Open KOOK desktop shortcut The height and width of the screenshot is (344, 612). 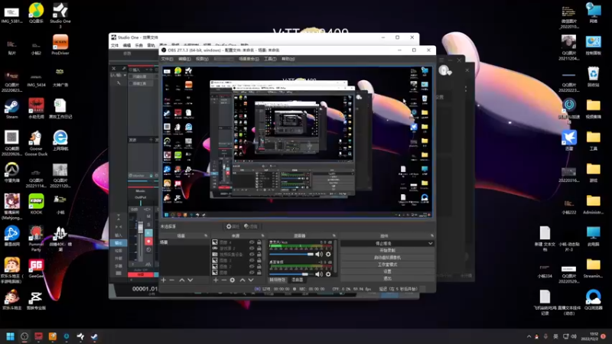tap(36, 204)
